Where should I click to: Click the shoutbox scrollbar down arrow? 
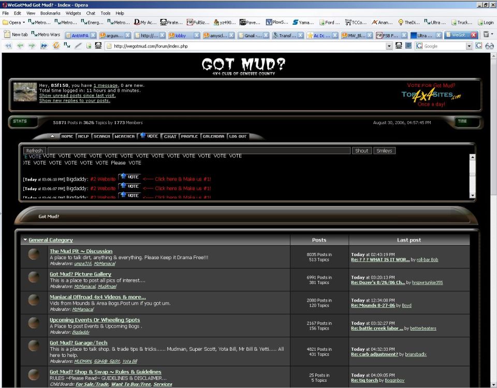point(472,196)
